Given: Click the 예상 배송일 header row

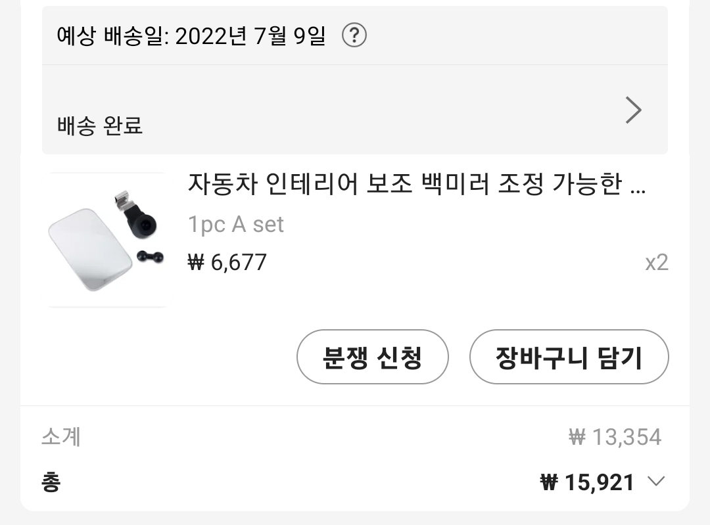Looking at the screenshot, I should coord(191,35).
